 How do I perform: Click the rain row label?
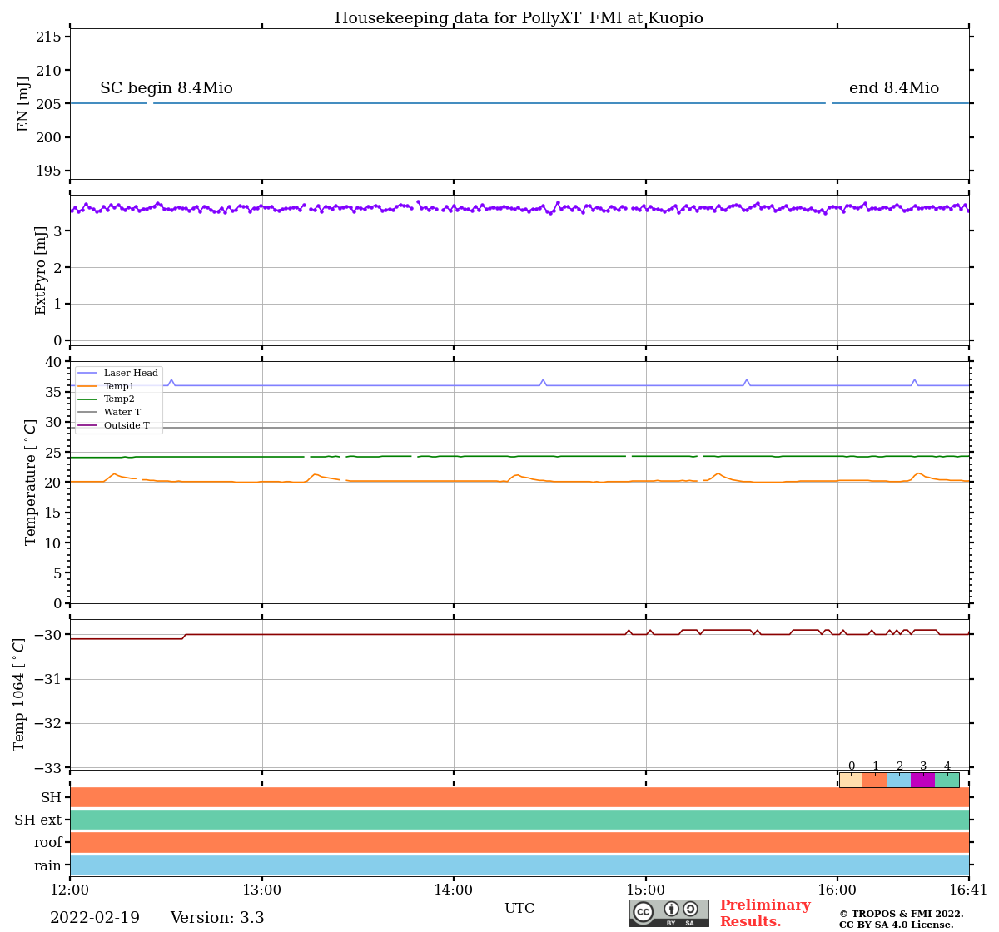pyautogui.click(x=47, y=865)
